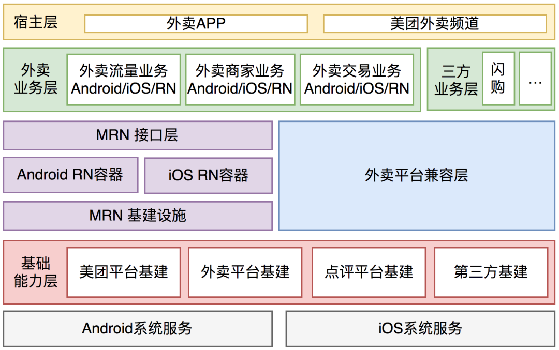Click the 外卖业务层 label
559x350 pixels.
pos(35,79)
